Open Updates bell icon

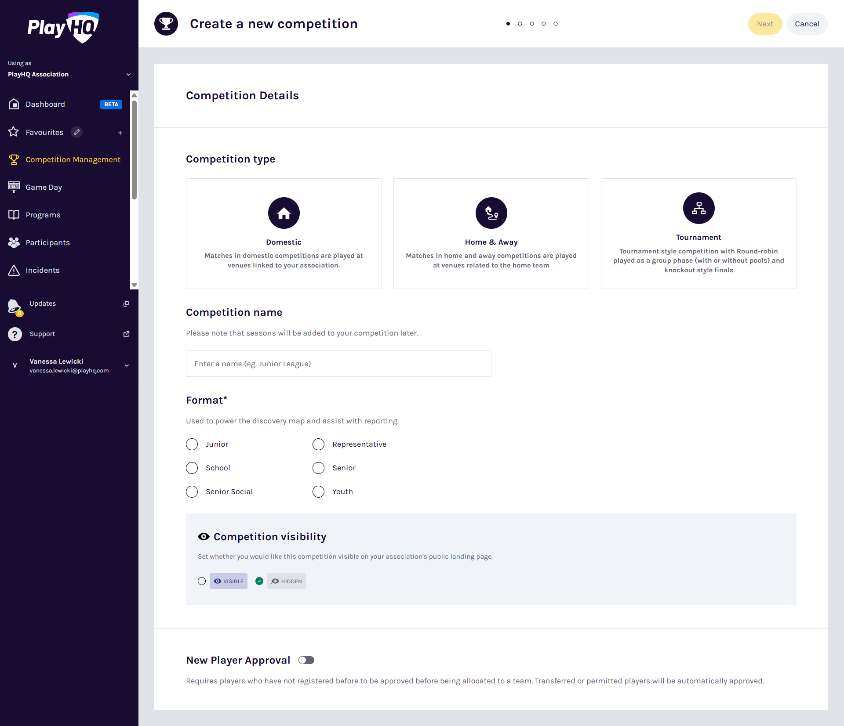(15, 306)
